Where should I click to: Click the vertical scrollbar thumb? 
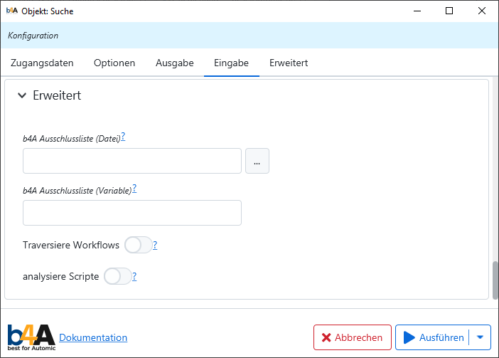pyautogui.click(x=495, y=280)
